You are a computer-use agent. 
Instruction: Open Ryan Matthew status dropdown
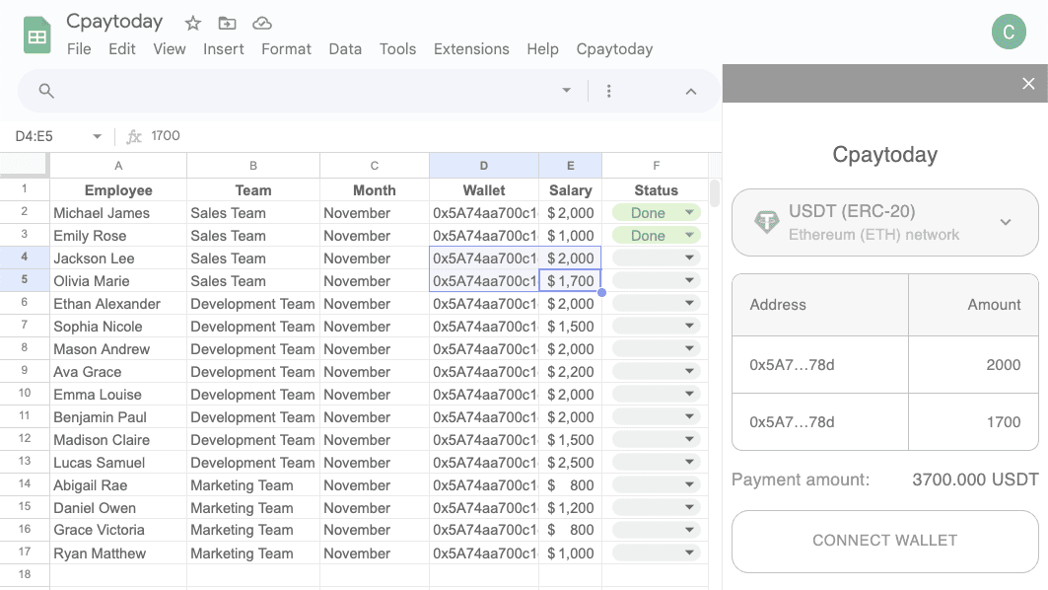click(x=656, y=553)
